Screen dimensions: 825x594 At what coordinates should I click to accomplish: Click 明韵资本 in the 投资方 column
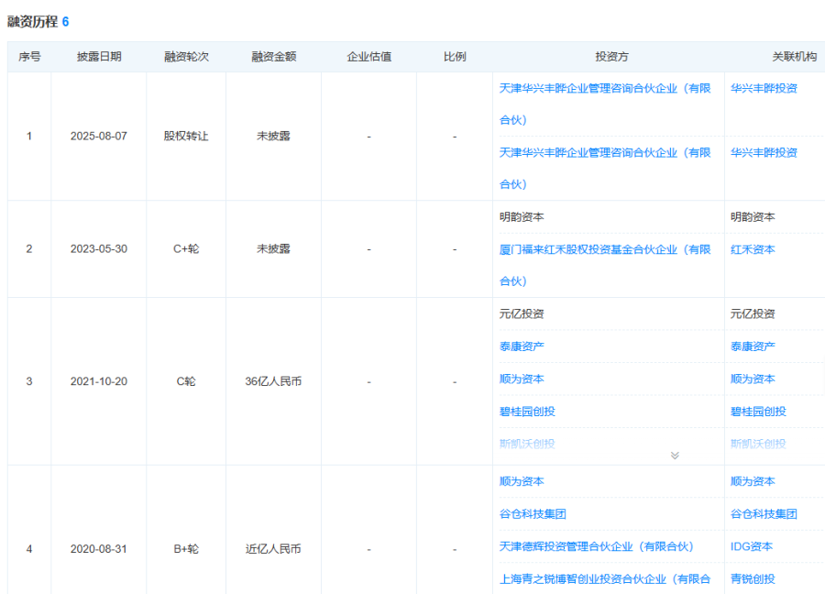tap(522, 216)
